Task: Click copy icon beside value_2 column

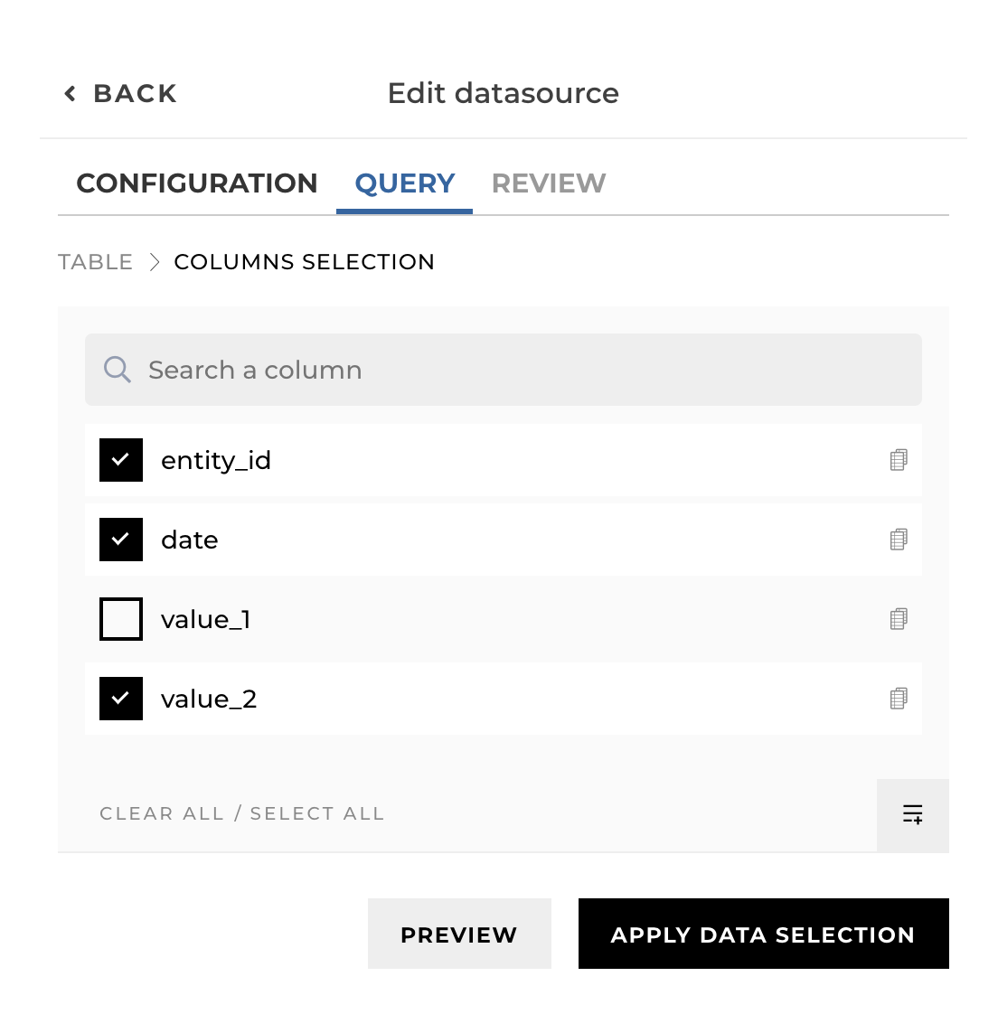Action: pos(899,699)
